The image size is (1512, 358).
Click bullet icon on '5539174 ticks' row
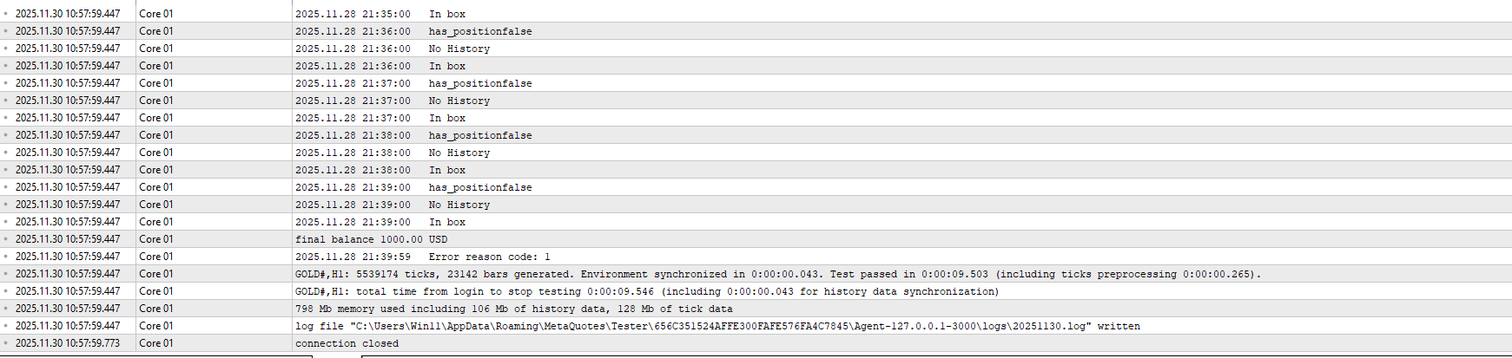(5, 274)
